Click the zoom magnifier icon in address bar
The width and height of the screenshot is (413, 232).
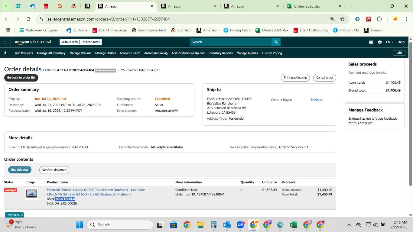333,19
